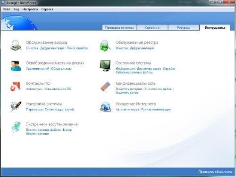
Task: Open Дефрагментация under Обслуживание дисков
Action: (52, 48)
